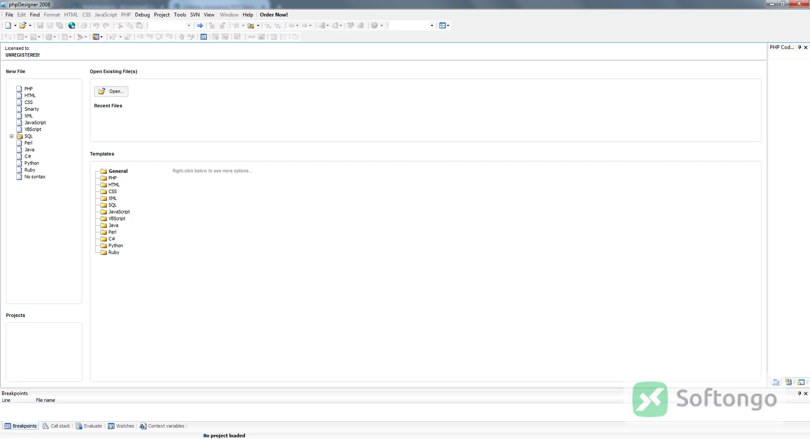Click the New file toolbar icon
The height and width of the screenshot is (439, 810).
pos(8,26)
